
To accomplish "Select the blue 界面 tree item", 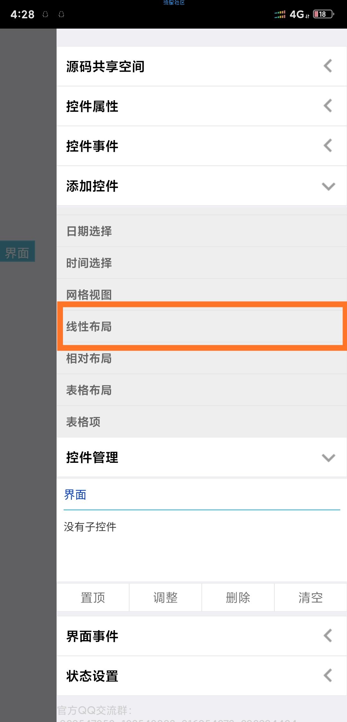I will tap(75, 495).
